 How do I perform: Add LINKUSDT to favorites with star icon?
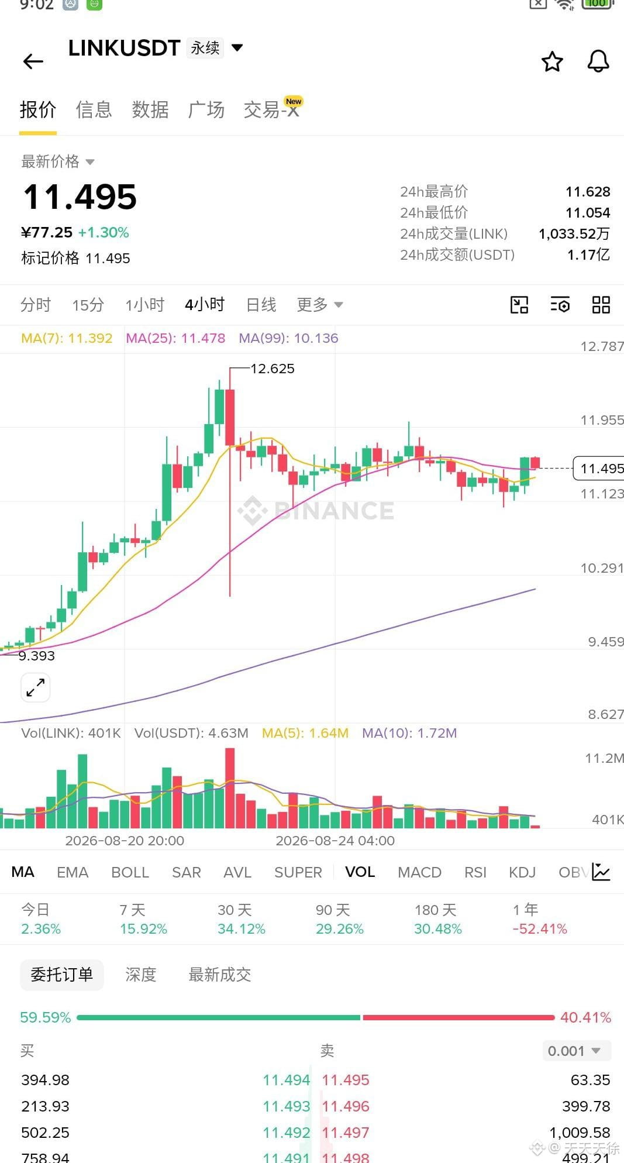pyautogui.click(x=552, y=61)
